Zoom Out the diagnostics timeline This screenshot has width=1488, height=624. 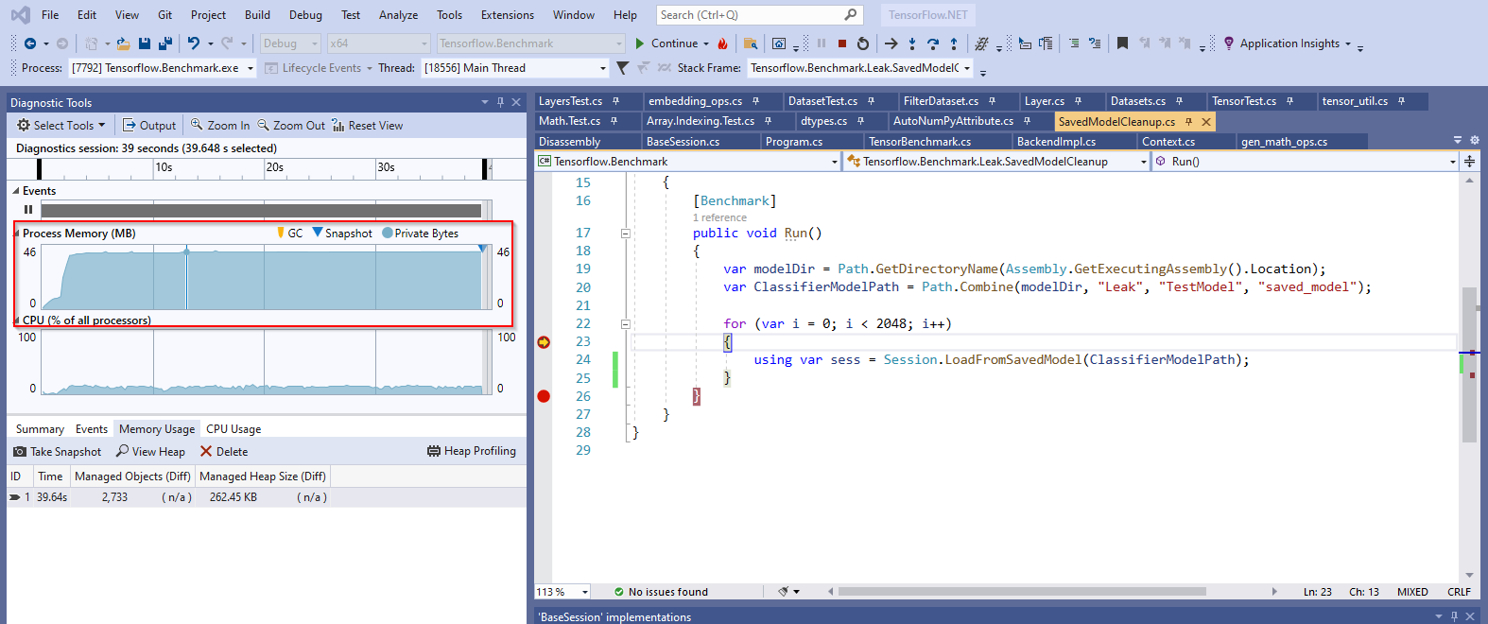(x=291, y=125)
